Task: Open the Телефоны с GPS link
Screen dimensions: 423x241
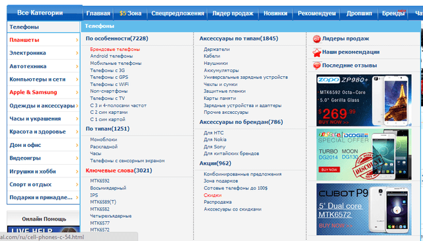Action: tap(109, 77)
